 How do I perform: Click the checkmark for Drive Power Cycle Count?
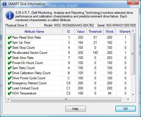(10, 78)
